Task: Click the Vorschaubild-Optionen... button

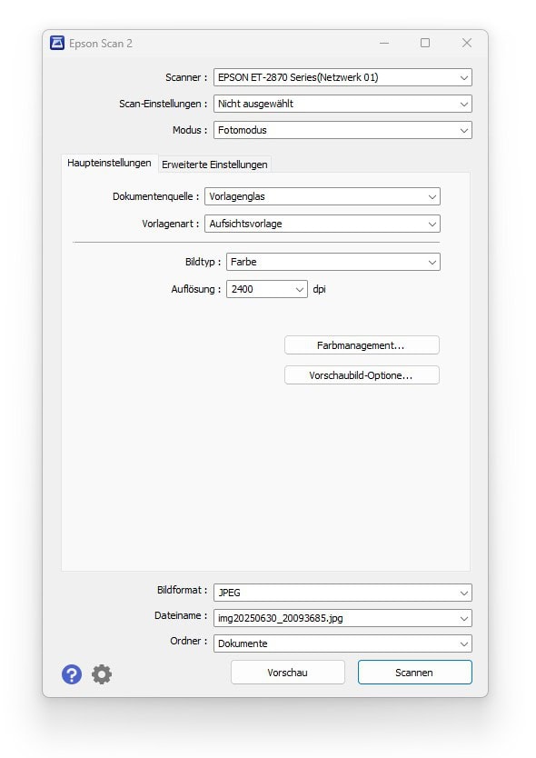Action: 362,375
